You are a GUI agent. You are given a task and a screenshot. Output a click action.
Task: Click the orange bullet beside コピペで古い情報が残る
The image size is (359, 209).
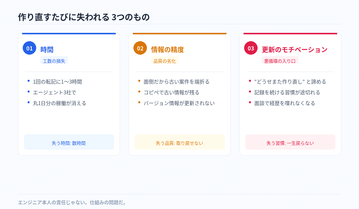click(x=139, y=91)
